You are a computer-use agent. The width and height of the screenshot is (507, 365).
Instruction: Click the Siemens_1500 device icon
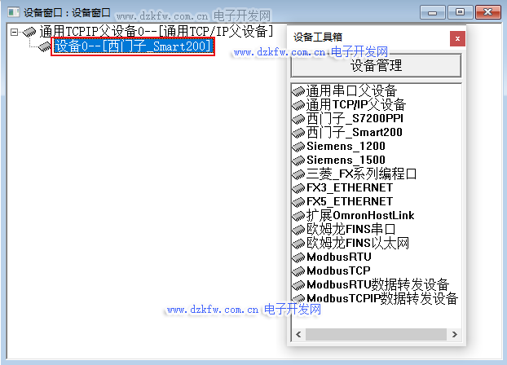coord(298,161)
